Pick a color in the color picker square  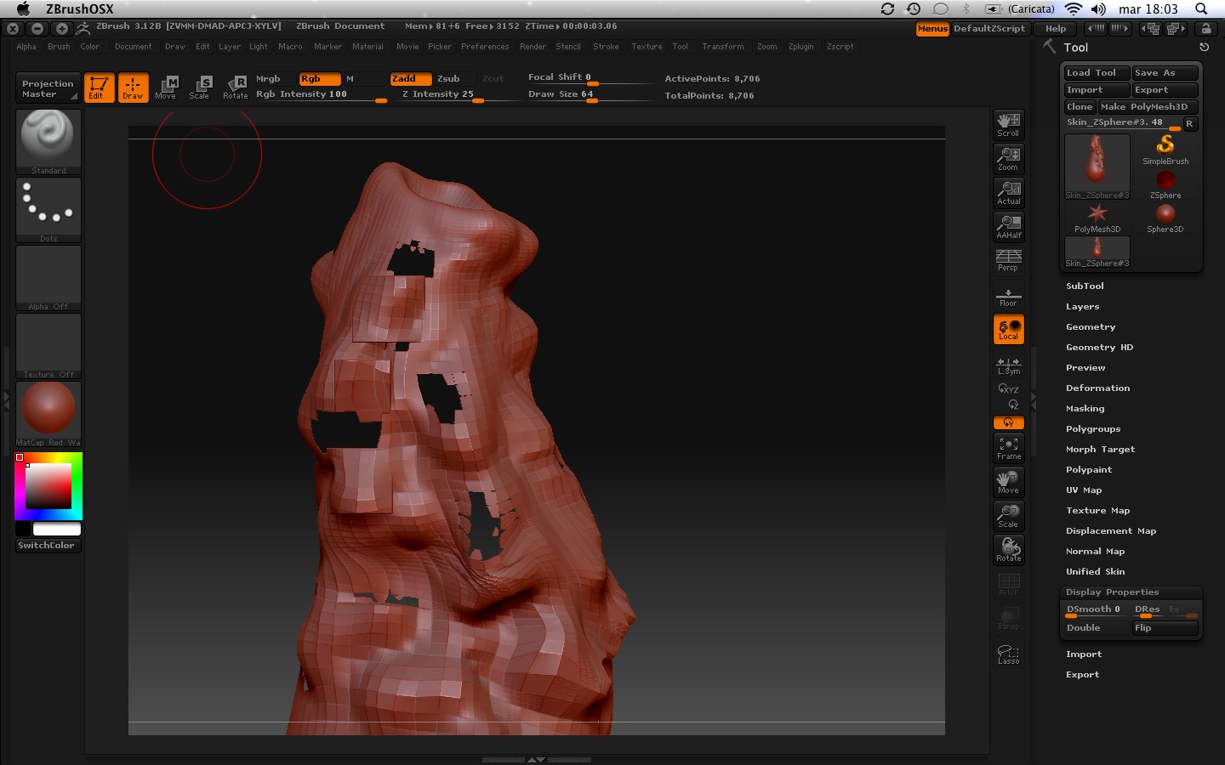[48, 486]
